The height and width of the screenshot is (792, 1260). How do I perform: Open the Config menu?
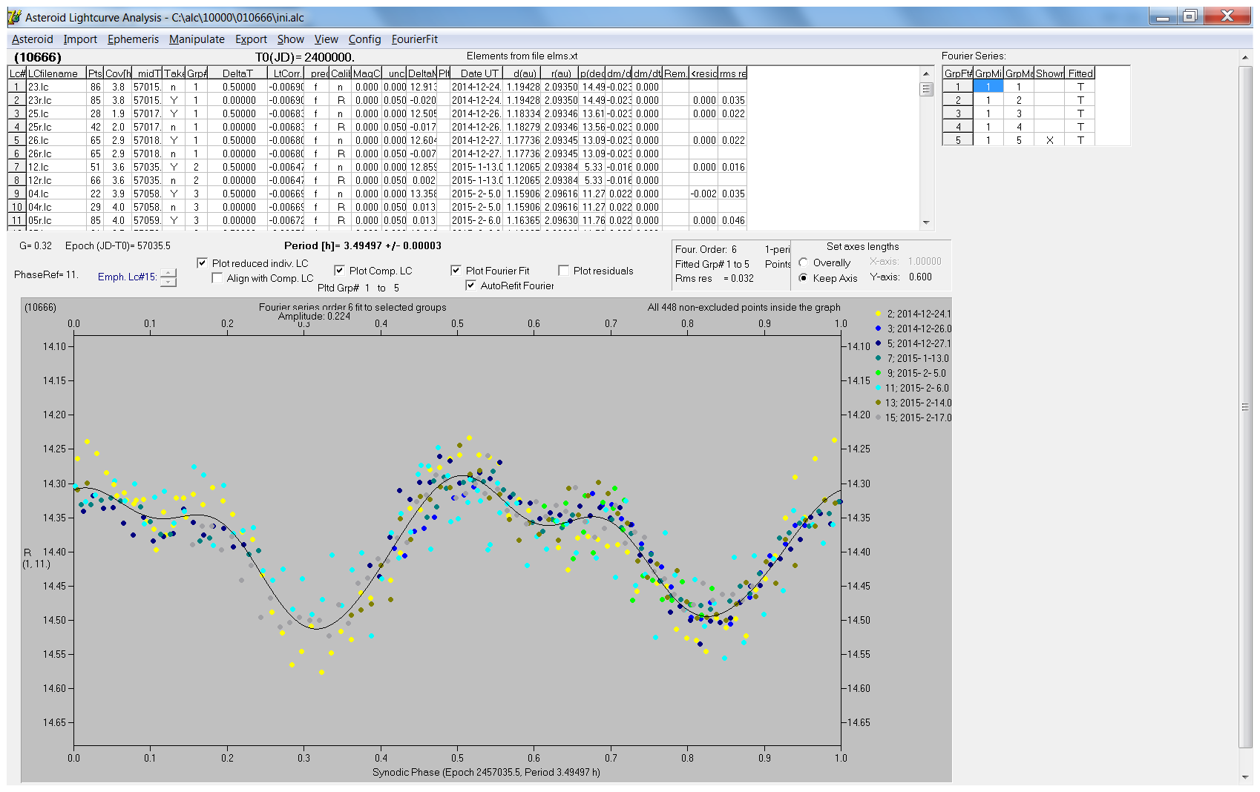(364, 39)
